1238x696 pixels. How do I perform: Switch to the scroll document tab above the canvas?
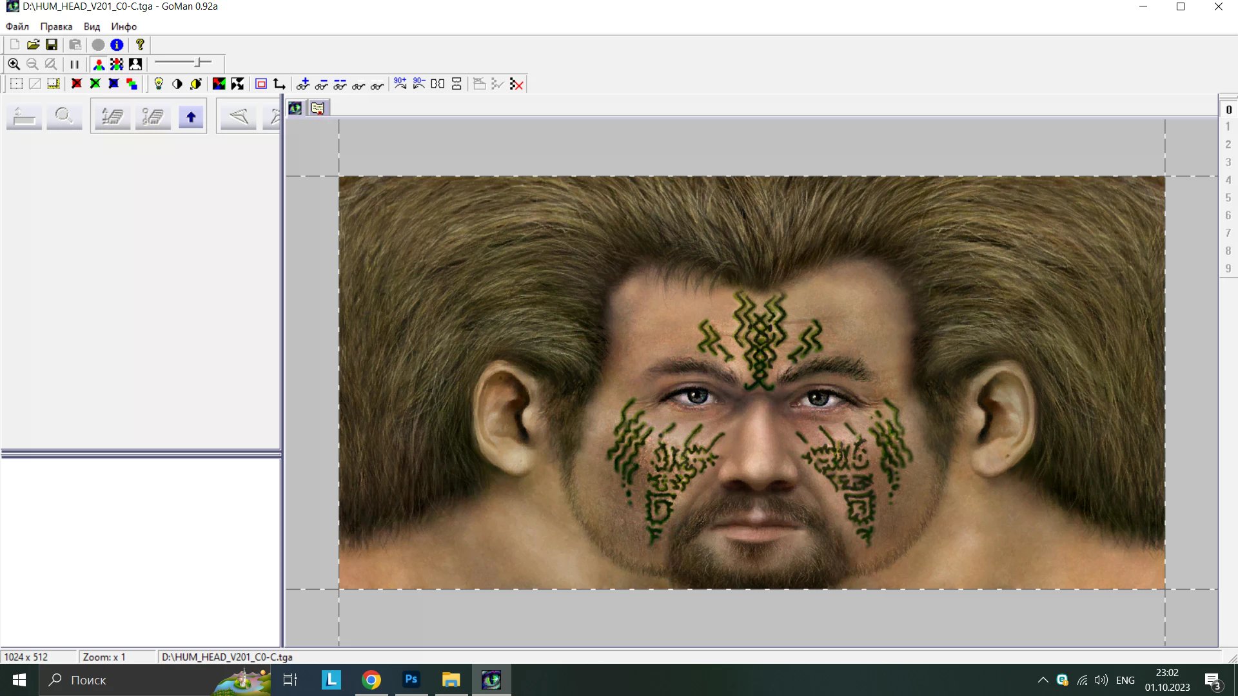pyautogui.click(x=318, y=108)
